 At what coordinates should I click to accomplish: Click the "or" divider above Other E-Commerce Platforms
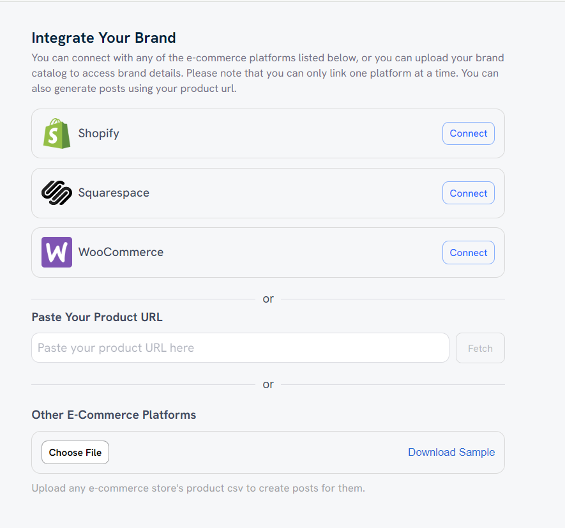pyautogui.click(x=268, y=384)
